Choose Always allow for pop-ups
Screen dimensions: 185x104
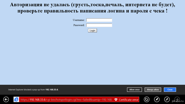pos(153,90)
